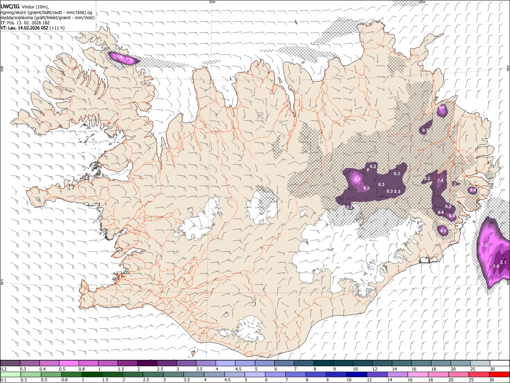Image resolution: width=510 pixels, height=383 pixels.
Task: Click the purple 3 swatch on snow scale
Action: point(186,363)
